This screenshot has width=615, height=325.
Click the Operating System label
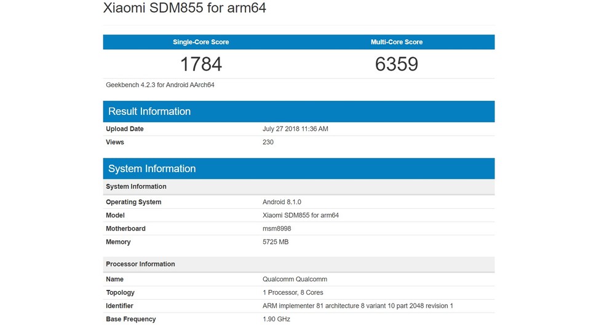pos(133,202)
